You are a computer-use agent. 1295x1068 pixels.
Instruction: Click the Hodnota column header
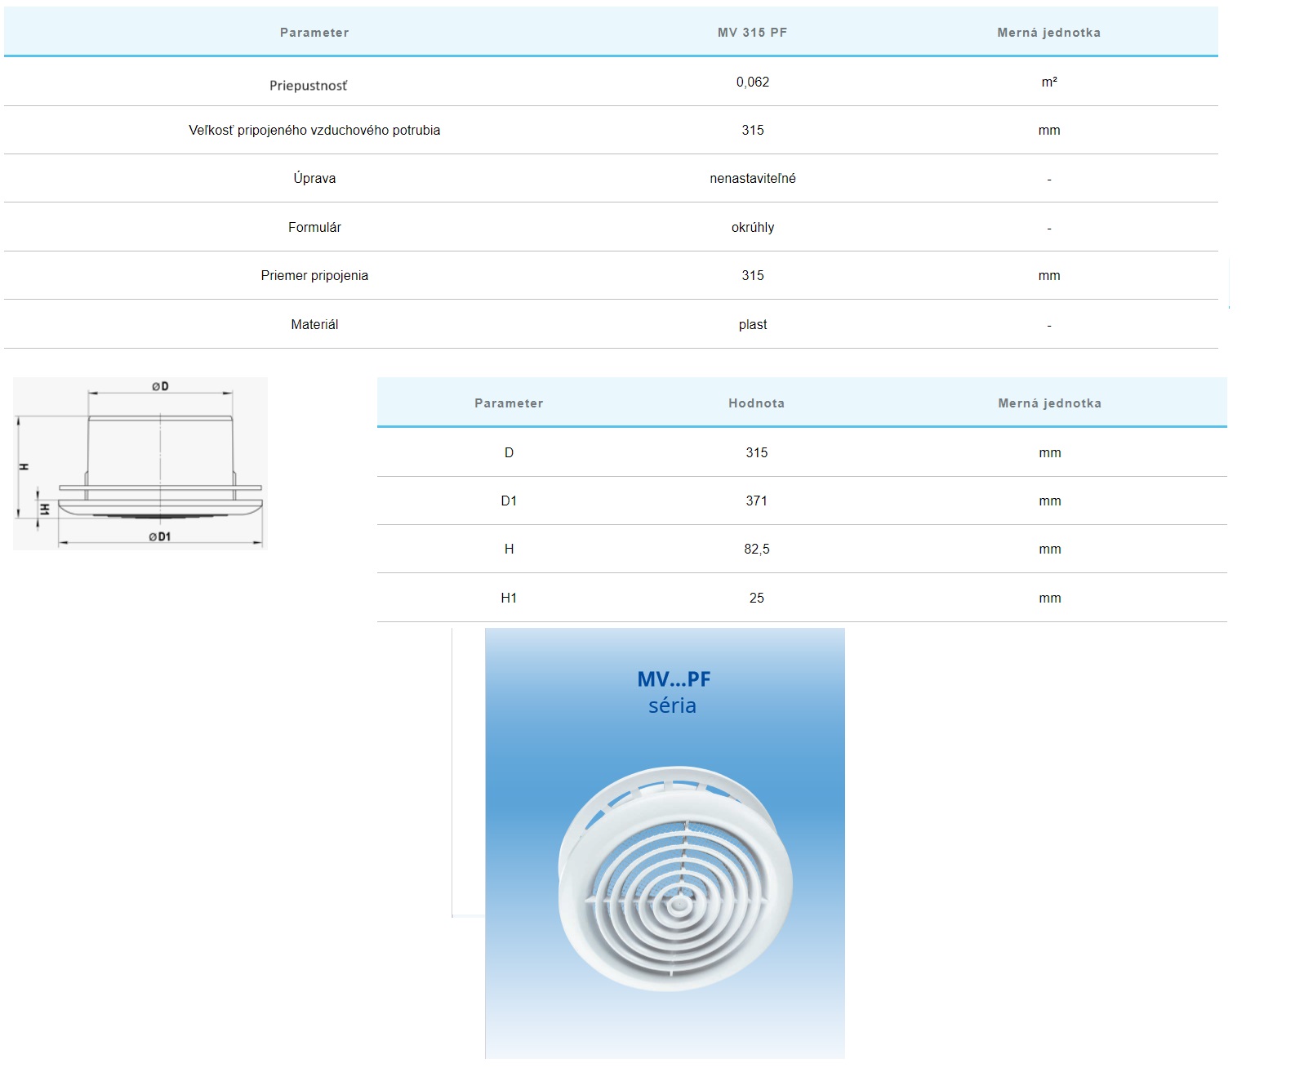coord(756,403)
